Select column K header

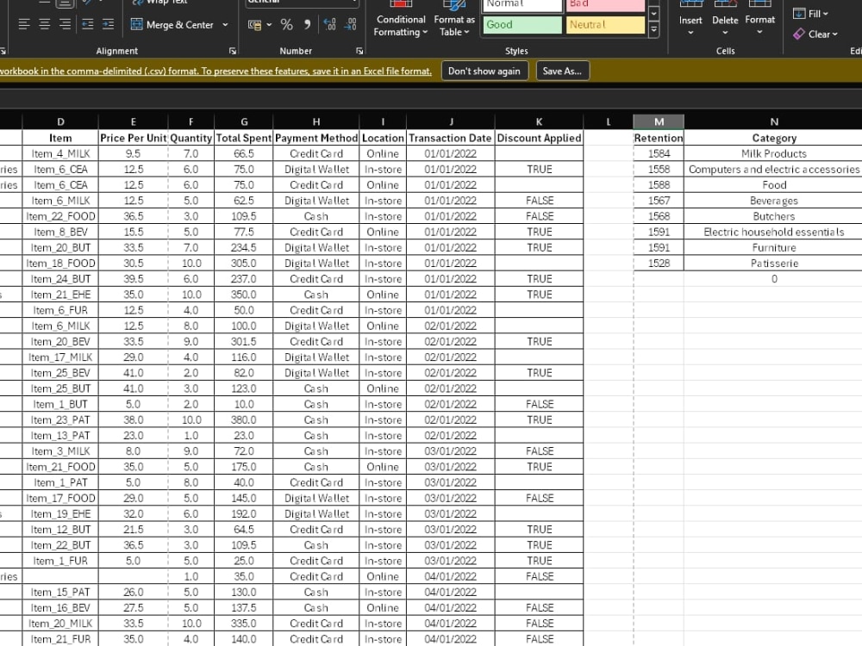pos(539,122)
